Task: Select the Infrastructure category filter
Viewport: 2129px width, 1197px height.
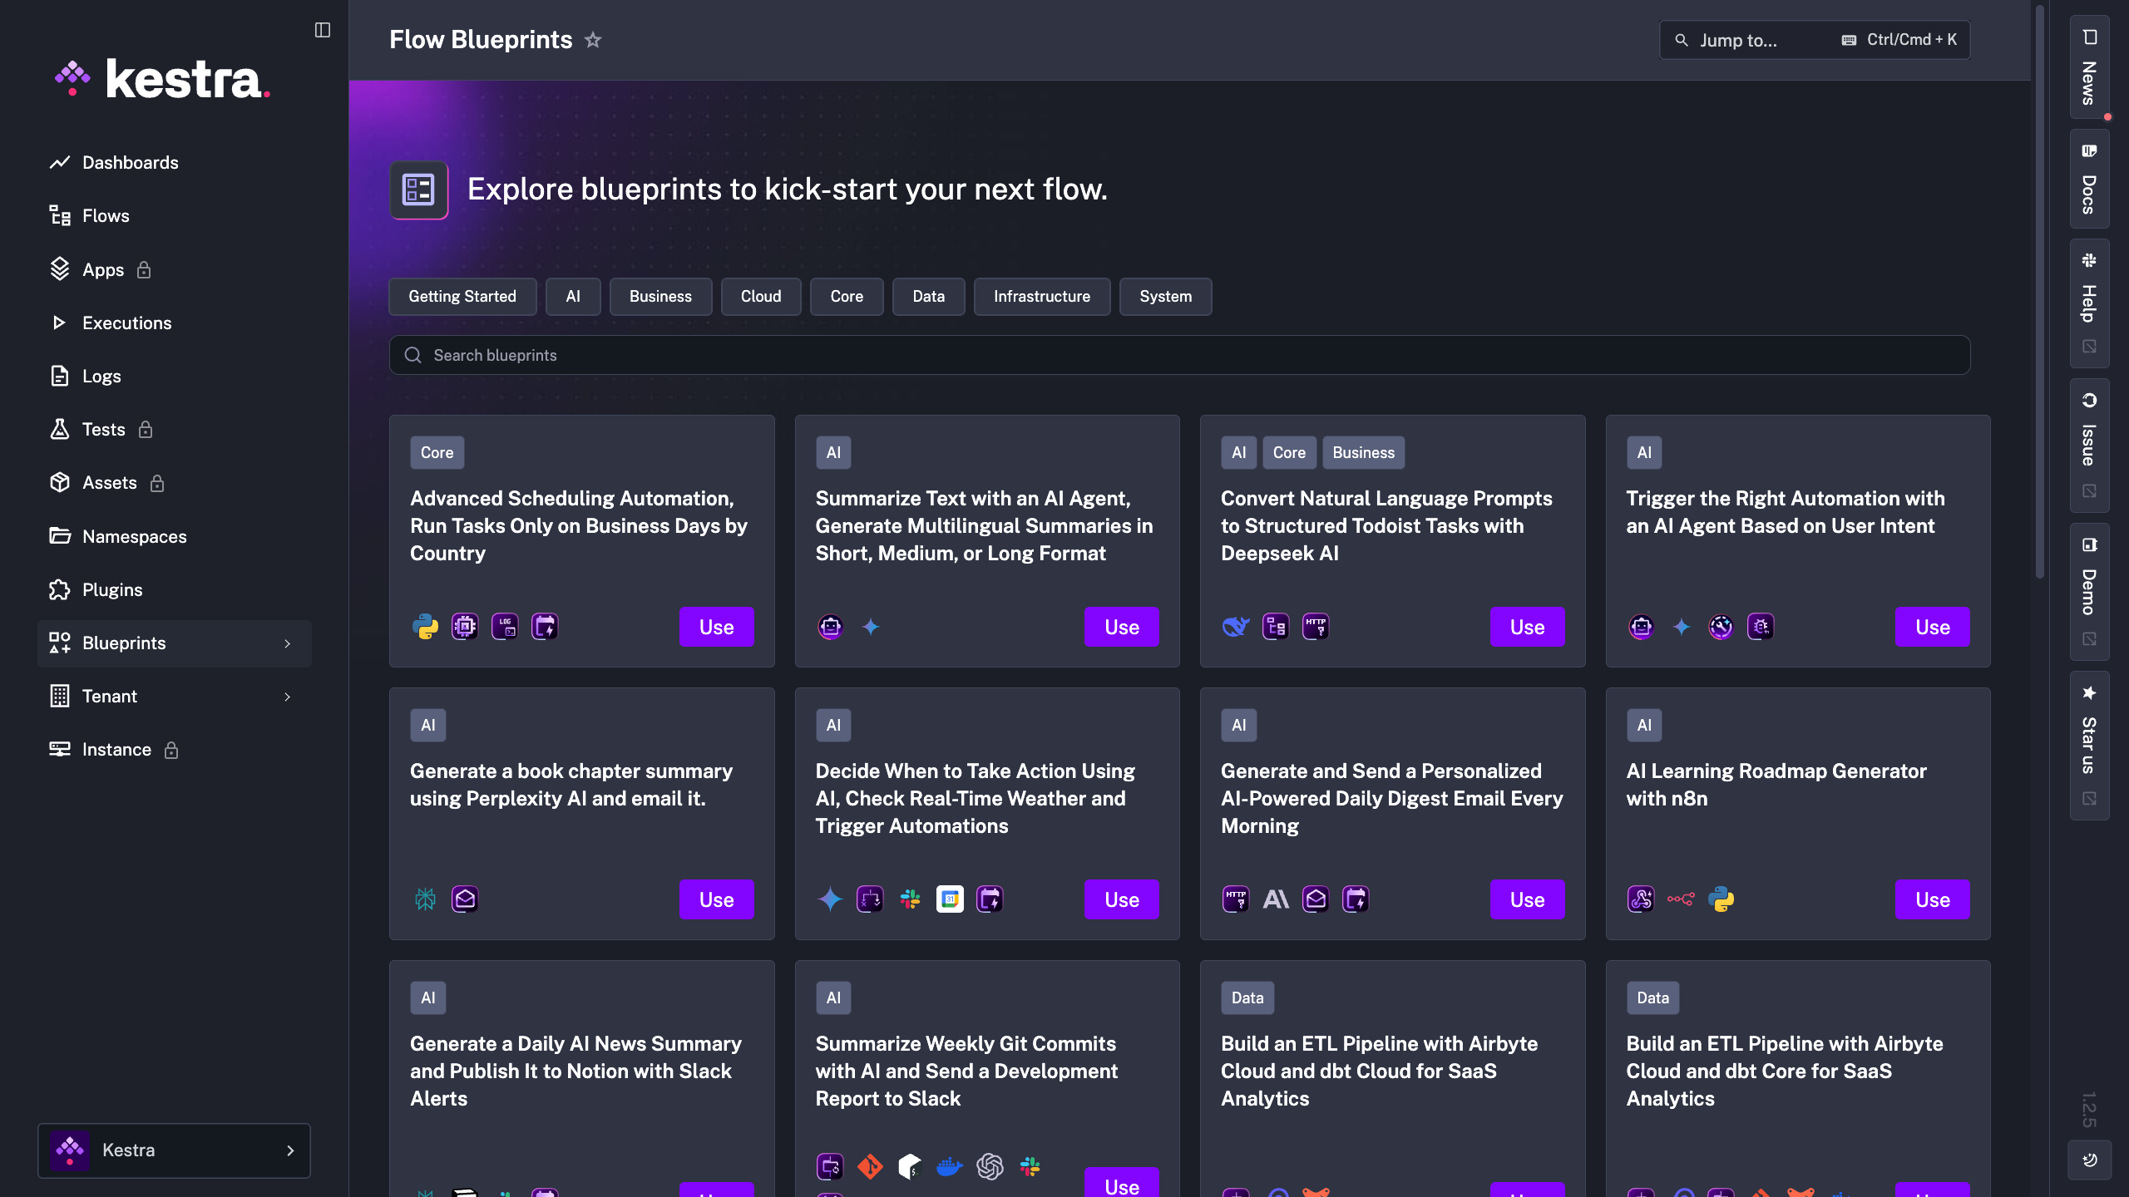Action: point(1041,297)
